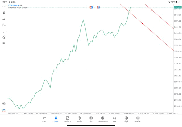Enable the crosshair cursor tool
Screen dimensions: 182x127
pyautogui.click(x=4, y=7)
